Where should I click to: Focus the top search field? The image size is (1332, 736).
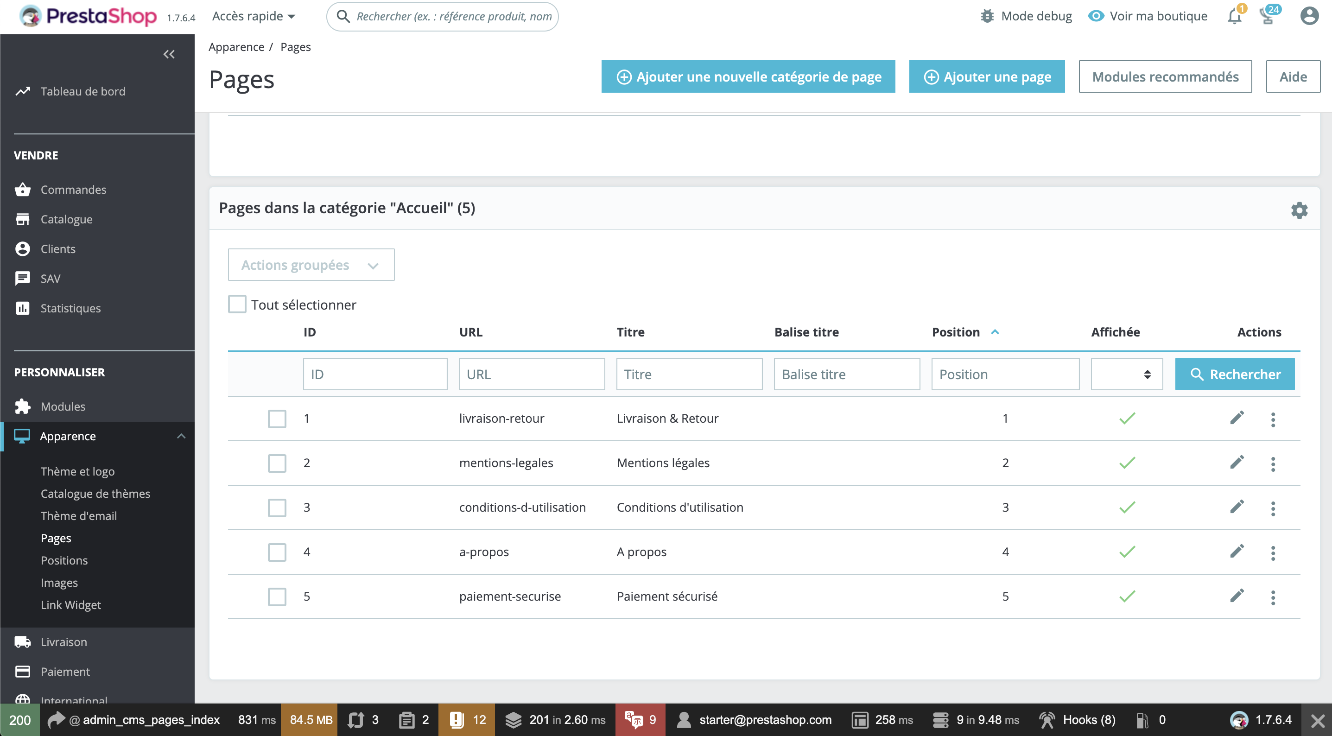[x=443, y=16]
